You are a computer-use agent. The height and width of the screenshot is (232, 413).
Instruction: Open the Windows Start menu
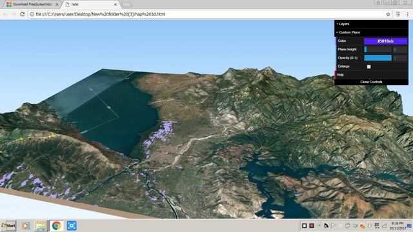click(8, 226)
